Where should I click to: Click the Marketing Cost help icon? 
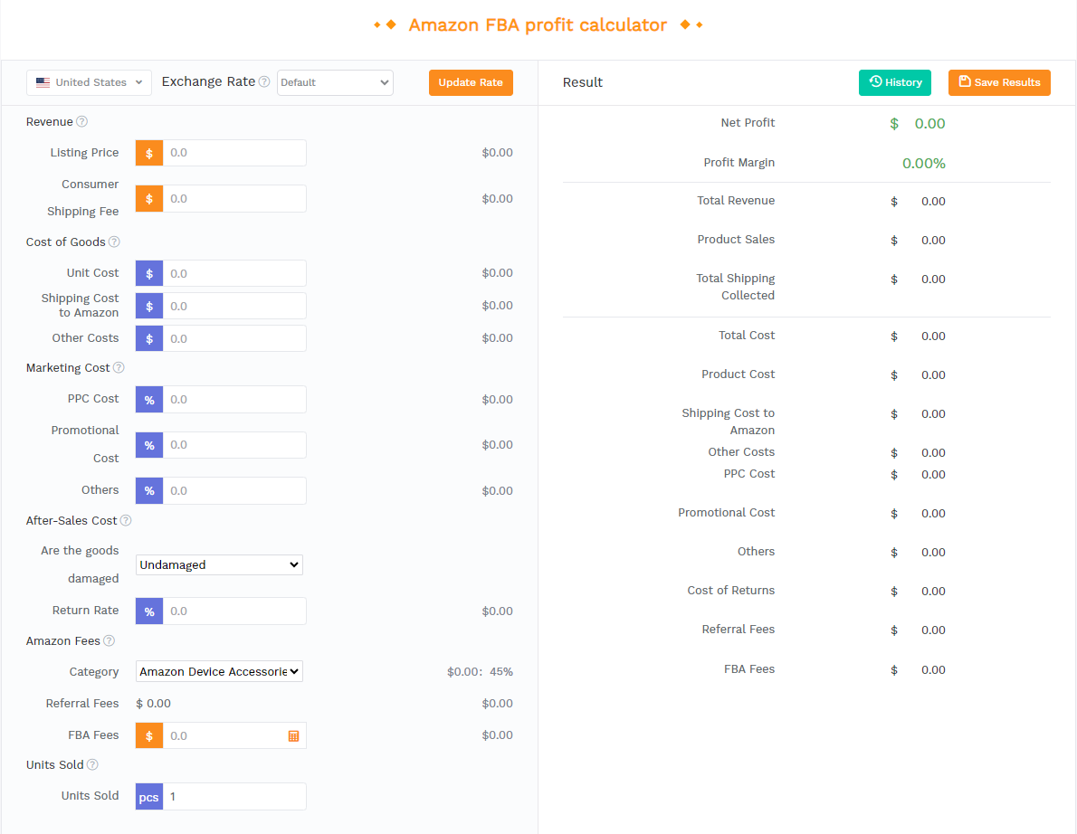119,368
